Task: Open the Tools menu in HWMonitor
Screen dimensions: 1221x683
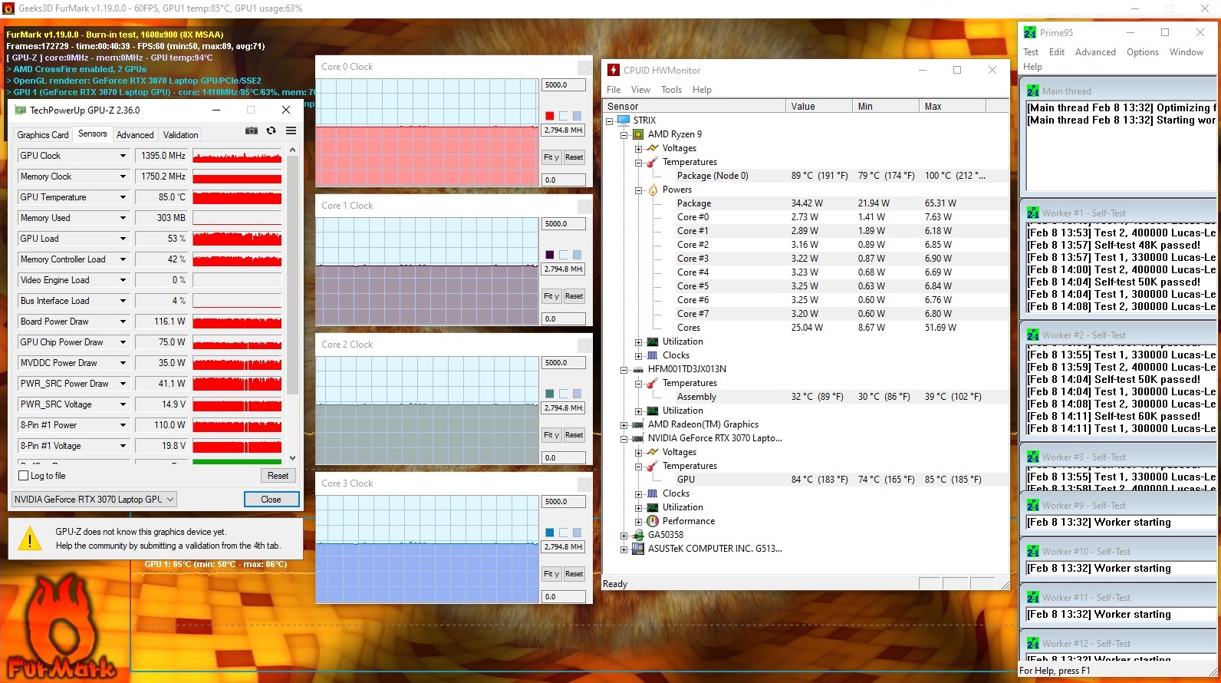Action: (x=671, y=90)
